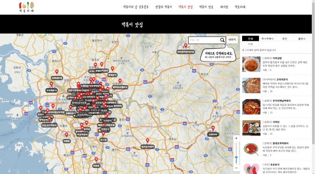Image resolution: width=315 pixels, height=174 pixels.
Task: Click the 호호분식 heart illustration thumbnail
Action: click(x=251, y=169)
